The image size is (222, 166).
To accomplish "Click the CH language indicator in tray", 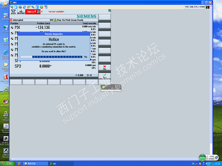I will [x=193, y=164].
